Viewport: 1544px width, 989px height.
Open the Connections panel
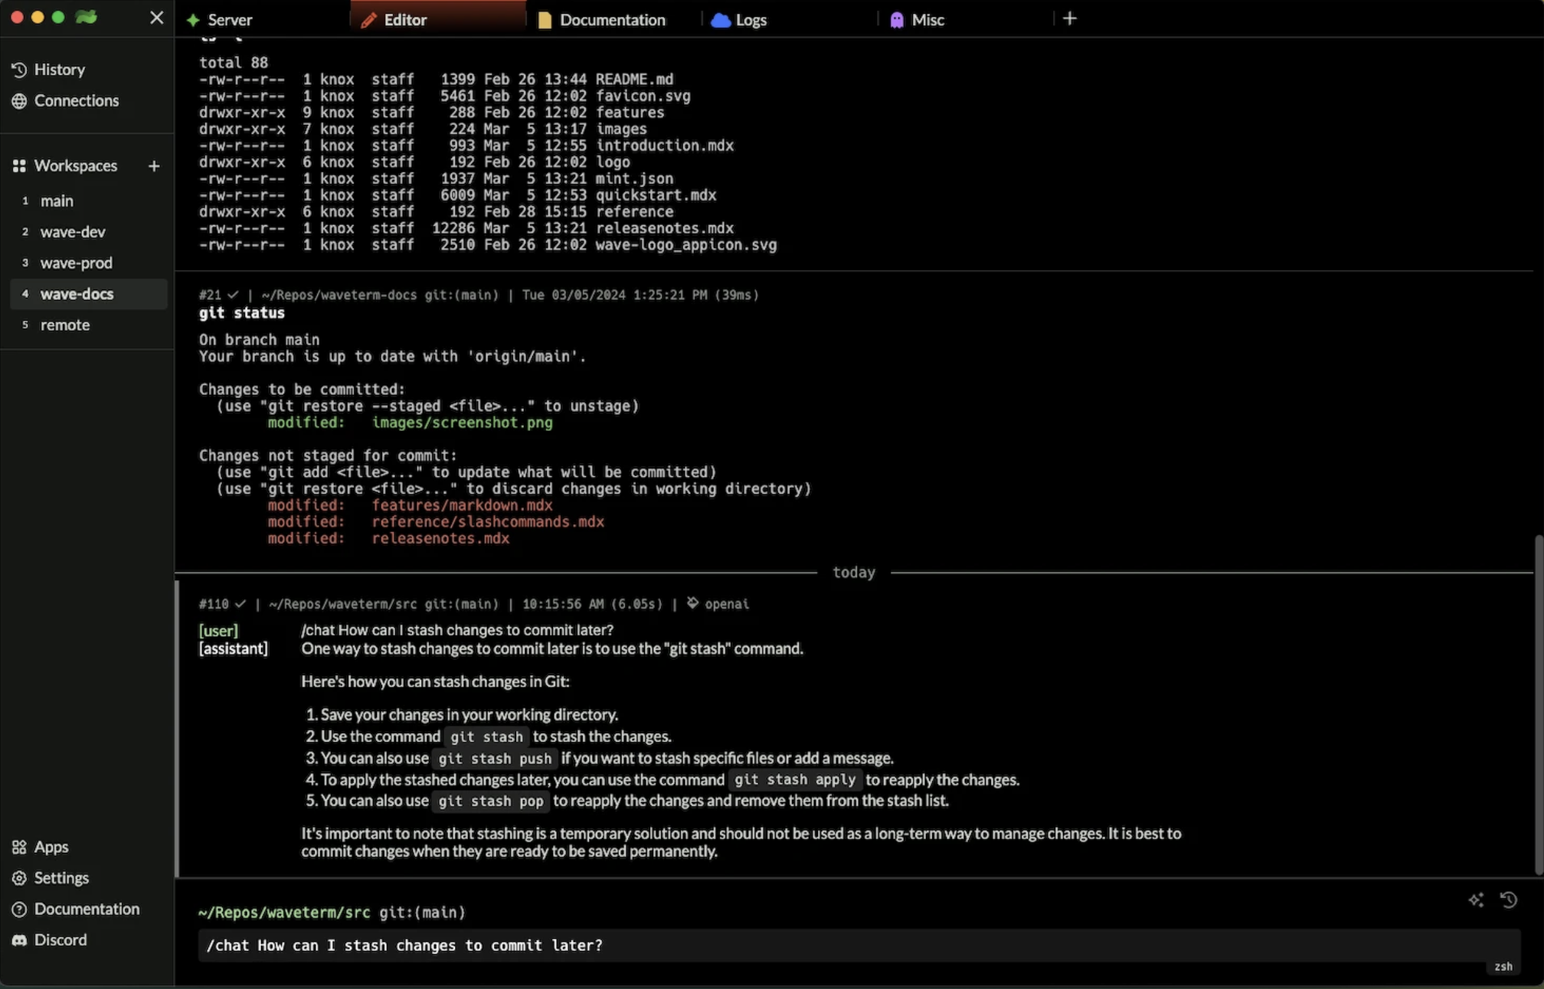click(x=65, y=101)
